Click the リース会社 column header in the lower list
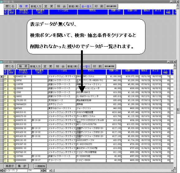180x173 pixels. point(62,72)
